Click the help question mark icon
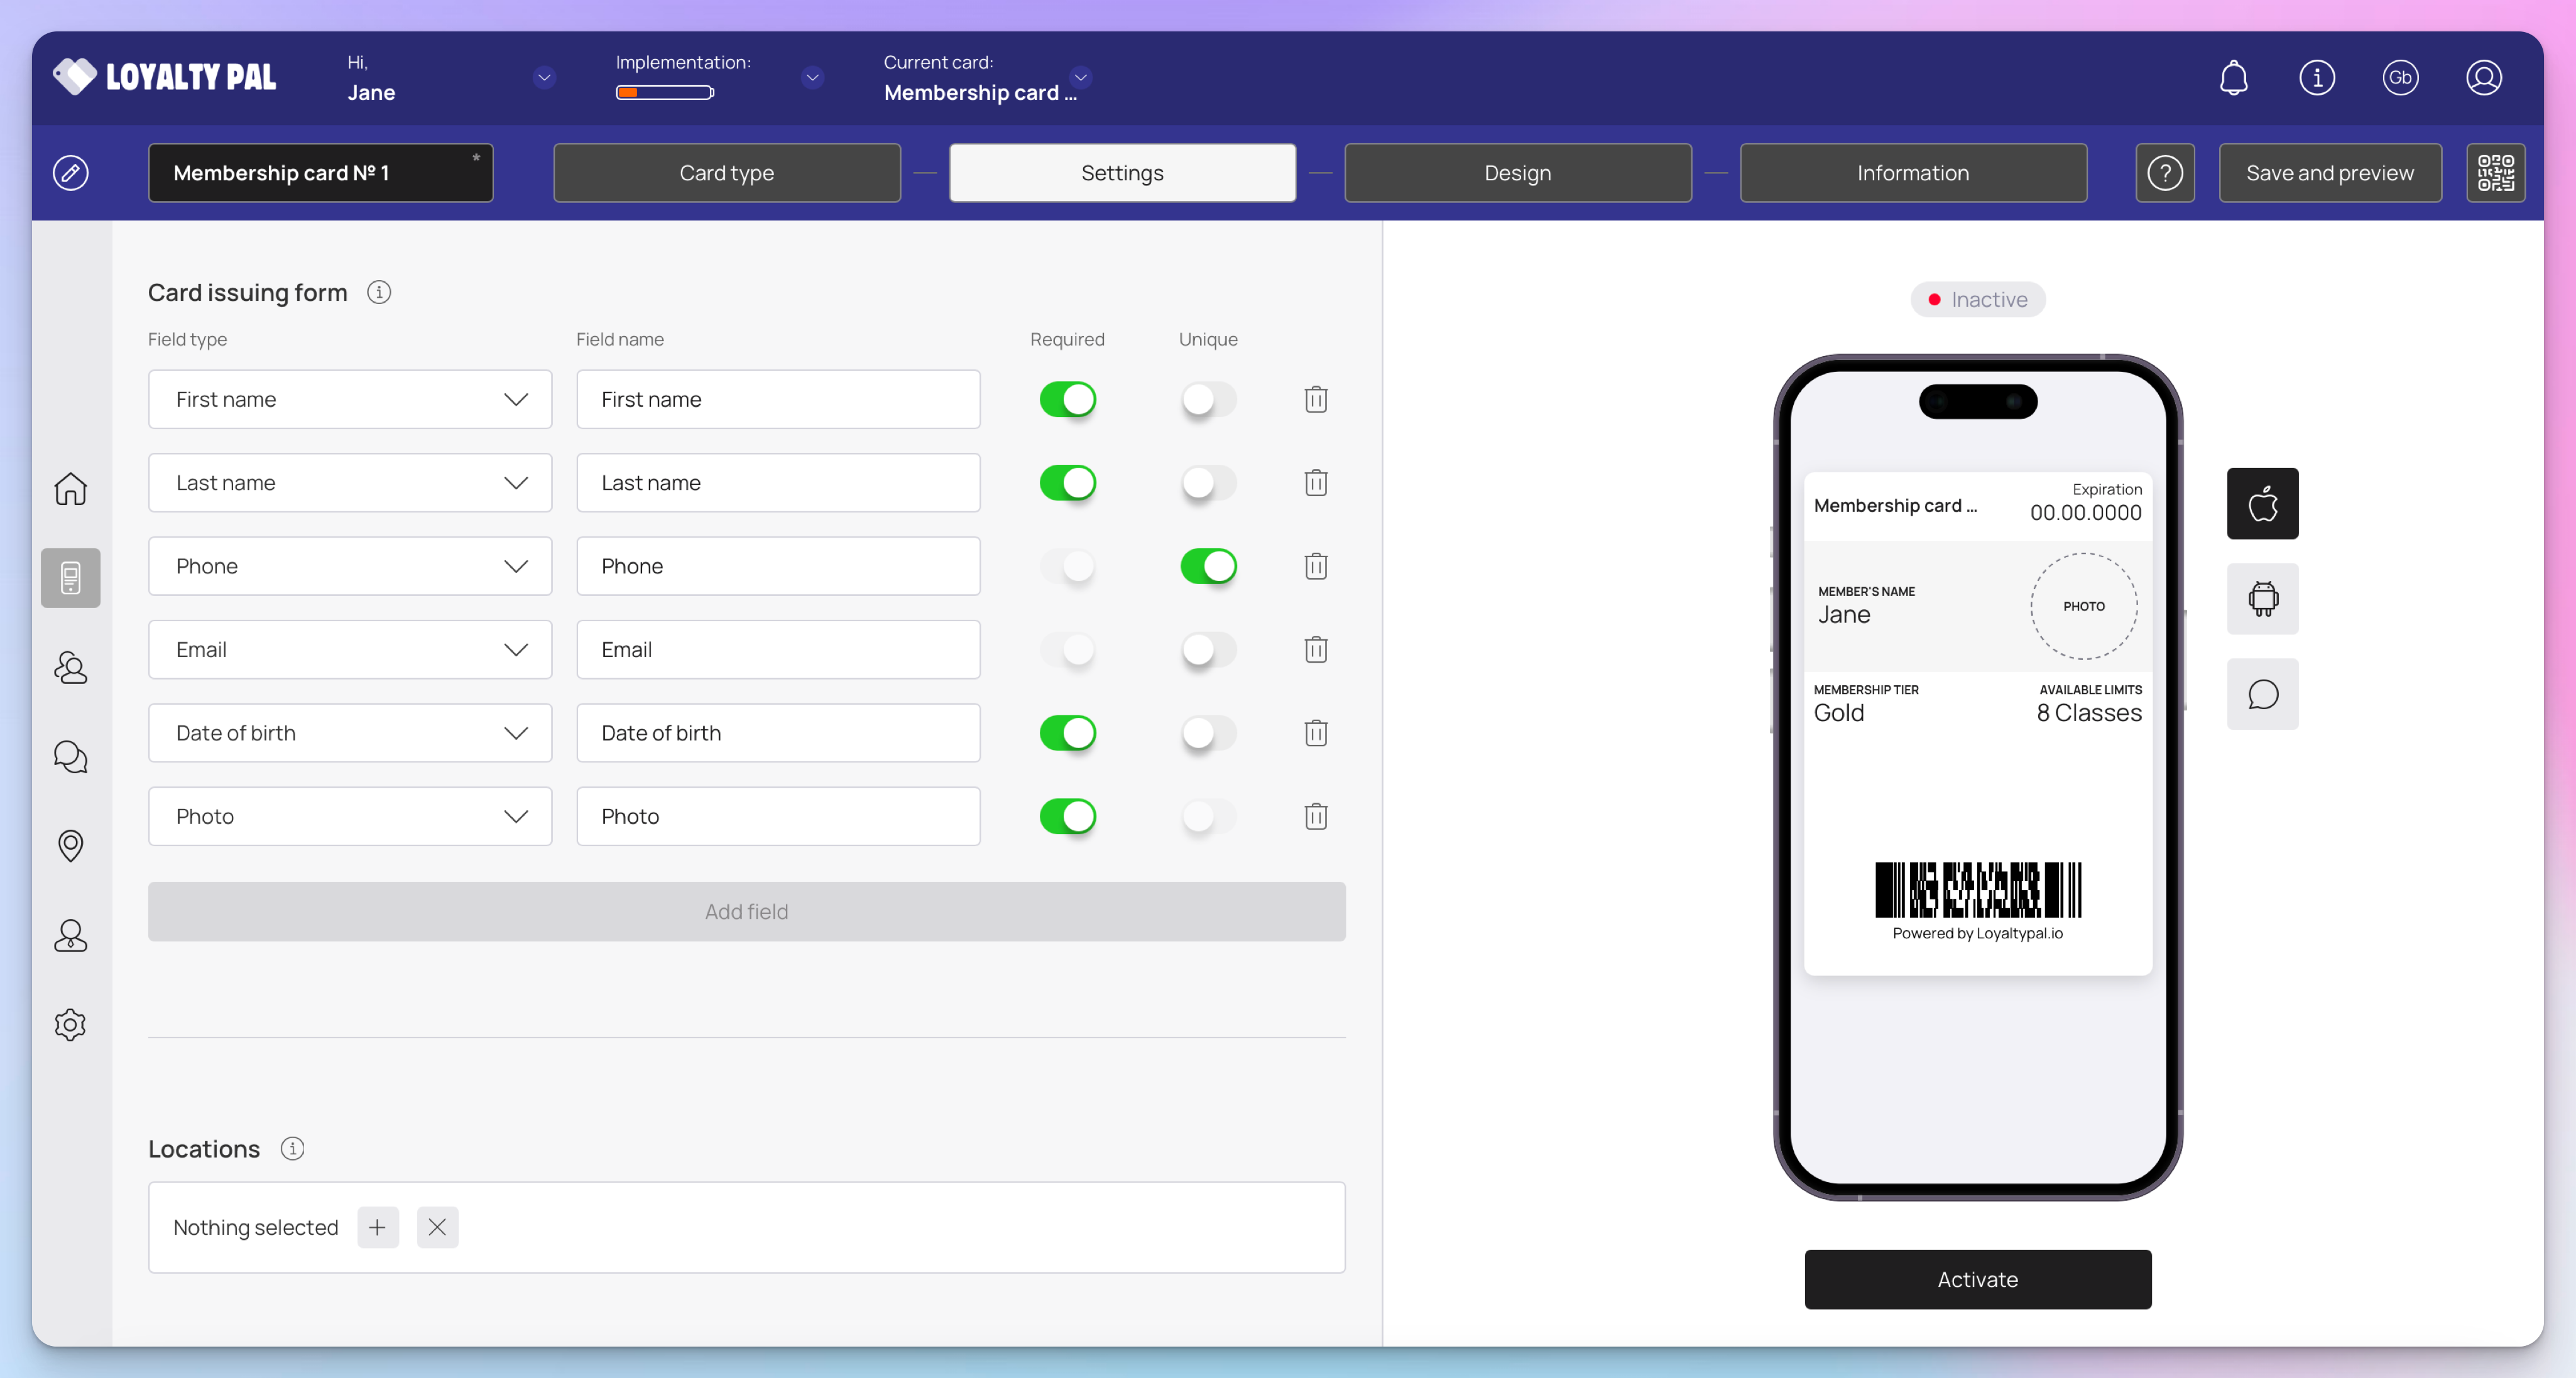The height and width of the screenshot is (1378, 2576). 2164,173
